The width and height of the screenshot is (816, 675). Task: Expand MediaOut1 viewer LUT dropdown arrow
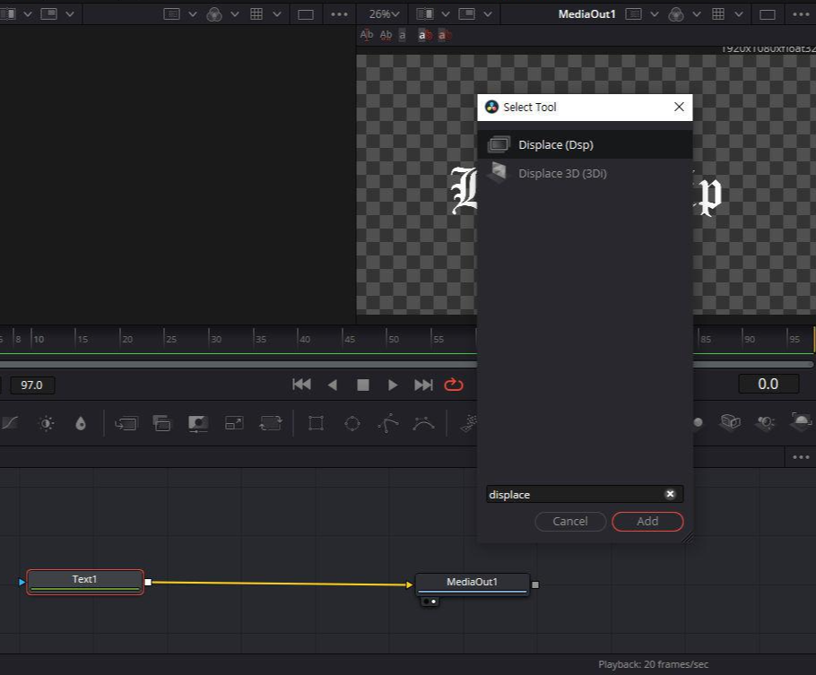[655, 14]
